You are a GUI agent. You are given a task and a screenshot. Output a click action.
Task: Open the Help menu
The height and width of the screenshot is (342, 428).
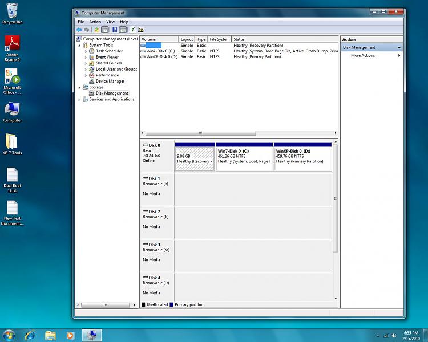tap(124, 22)
